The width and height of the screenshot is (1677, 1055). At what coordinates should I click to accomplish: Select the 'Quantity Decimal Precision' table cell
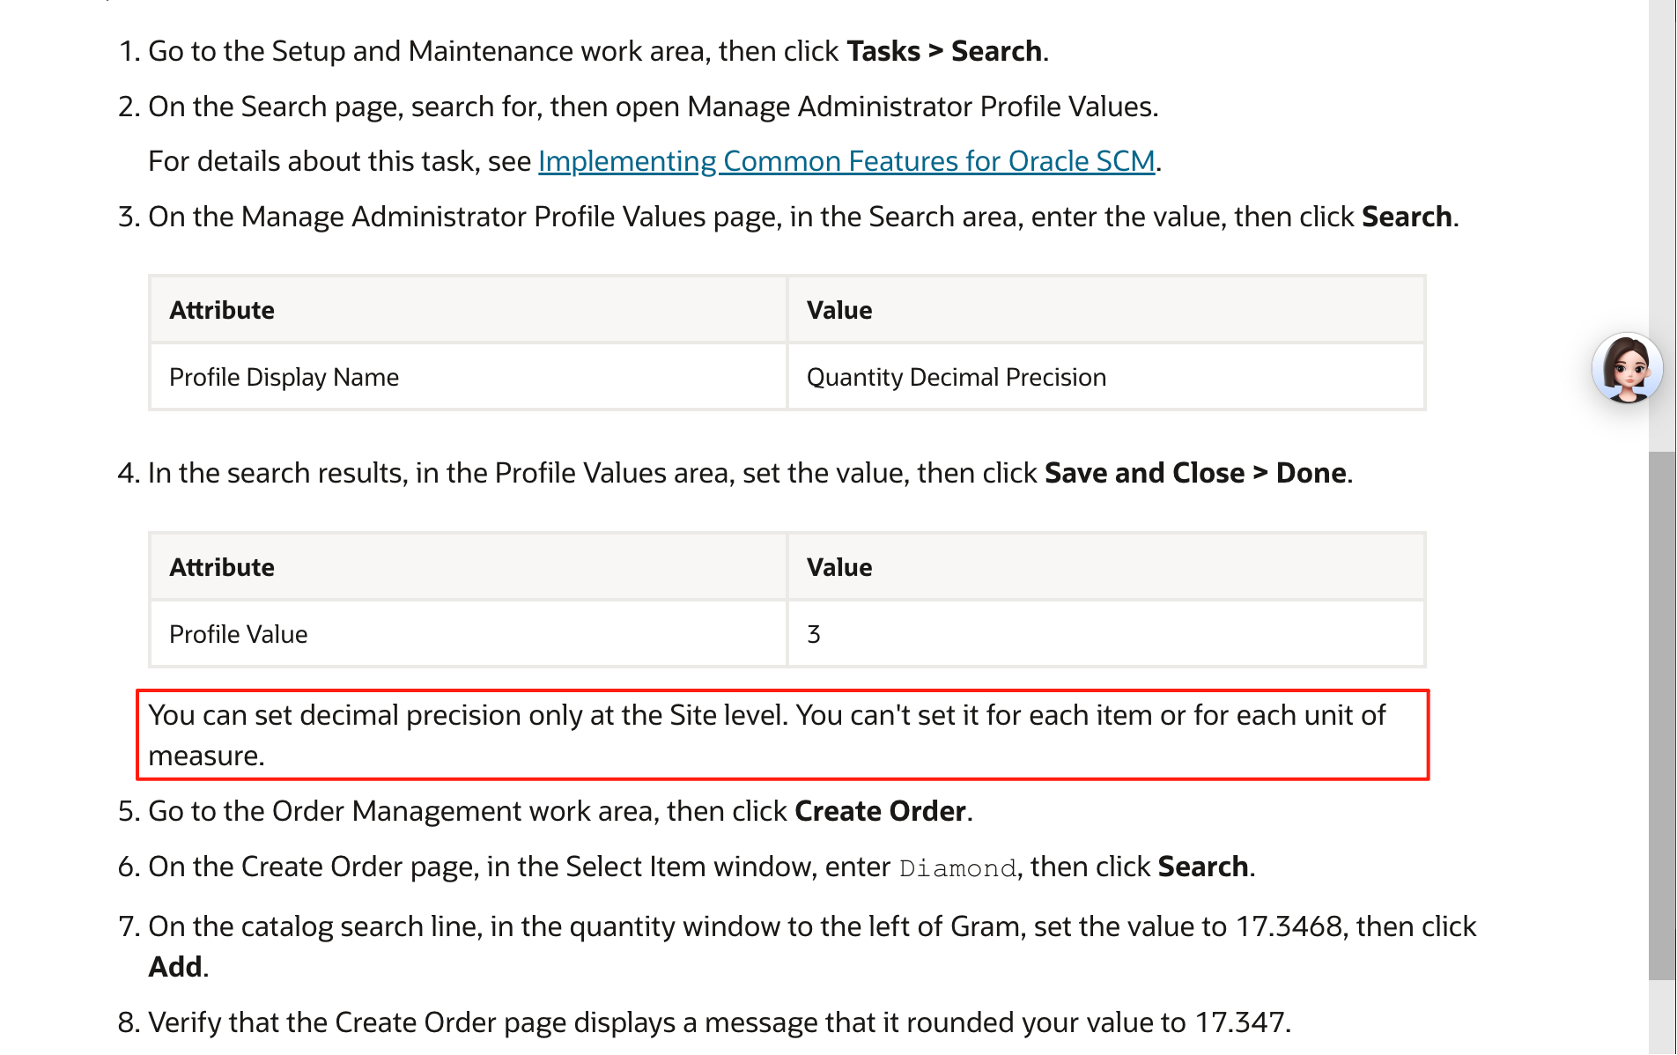(x=1106, y=377)
